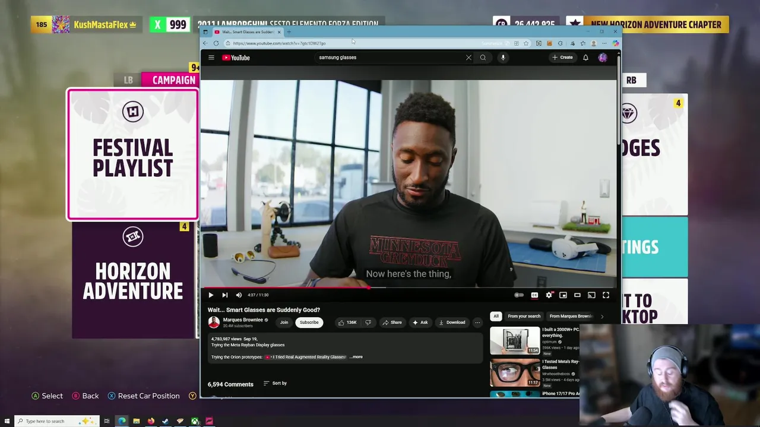Open Task View on the taskbar
The image size is (760, 427).
coord(107,421)
